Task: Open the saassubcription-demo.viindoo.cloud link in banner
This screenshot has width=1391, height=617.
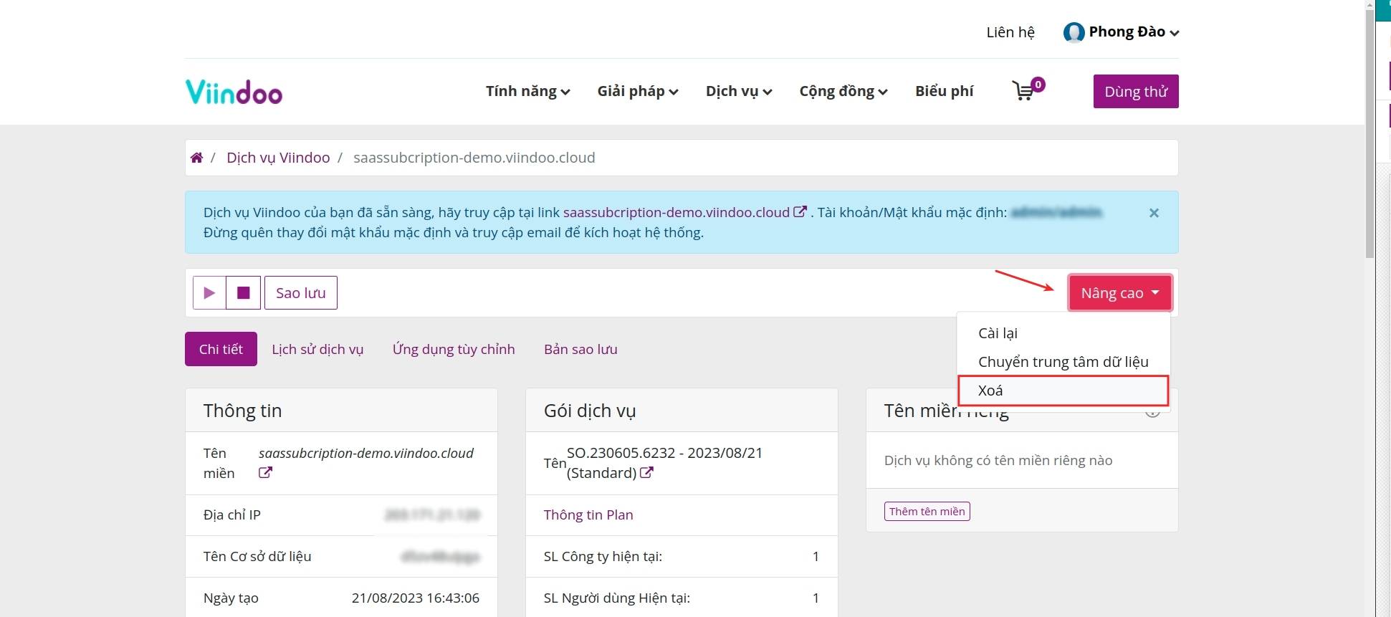Action: pyautogui.click(x=677, y=212)
